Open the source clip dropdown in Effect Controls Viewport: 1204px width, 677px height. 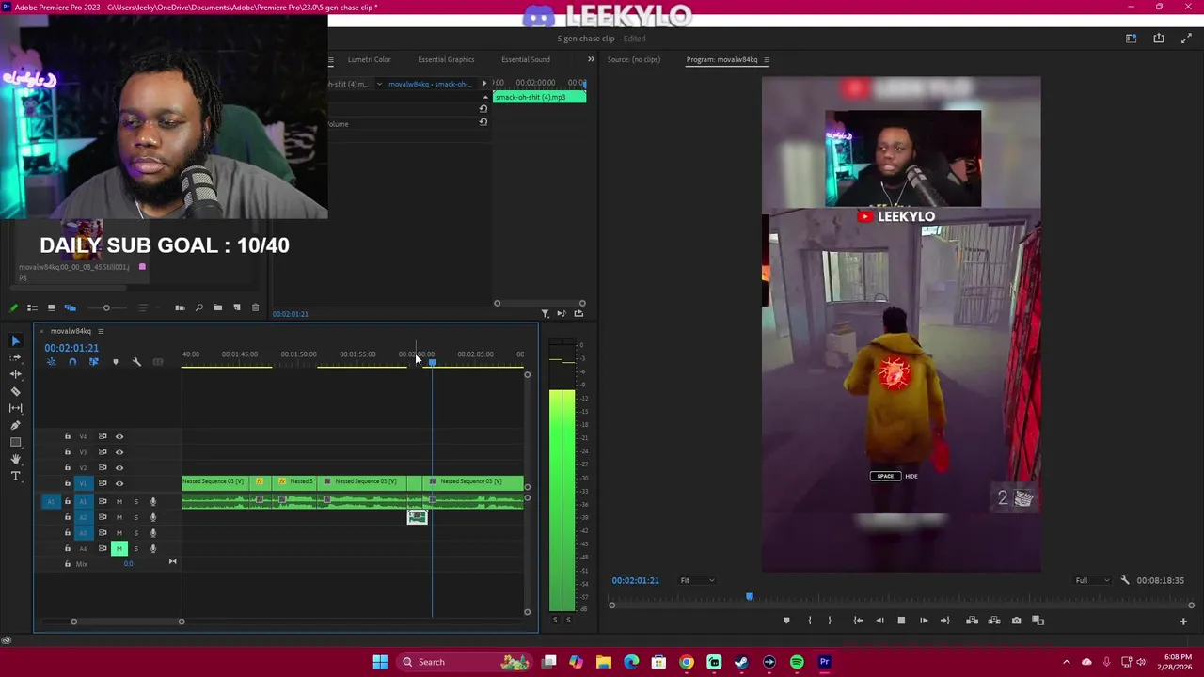coord(380,84)
